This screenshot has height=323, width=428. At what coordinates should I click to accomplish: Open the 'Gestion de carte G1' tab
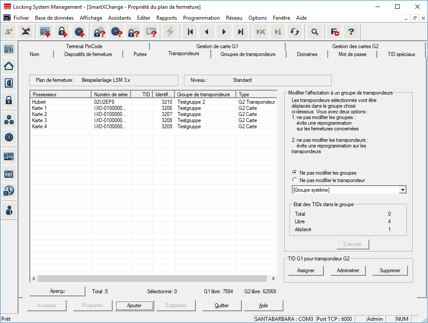217,46
